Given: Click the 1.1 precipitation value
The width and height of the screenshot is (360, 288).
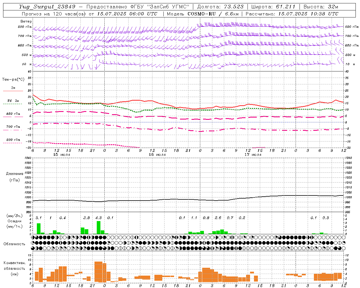Looking at the screenshot, I should click(x=194, y=218).
